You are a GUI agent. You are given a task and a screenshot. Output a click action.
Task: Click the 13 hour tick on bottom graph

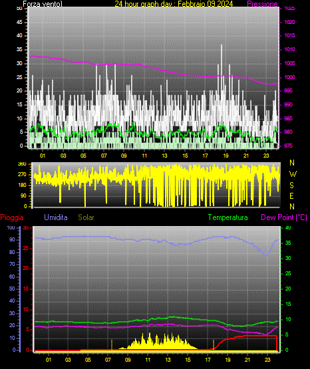(x=168, y=360)
